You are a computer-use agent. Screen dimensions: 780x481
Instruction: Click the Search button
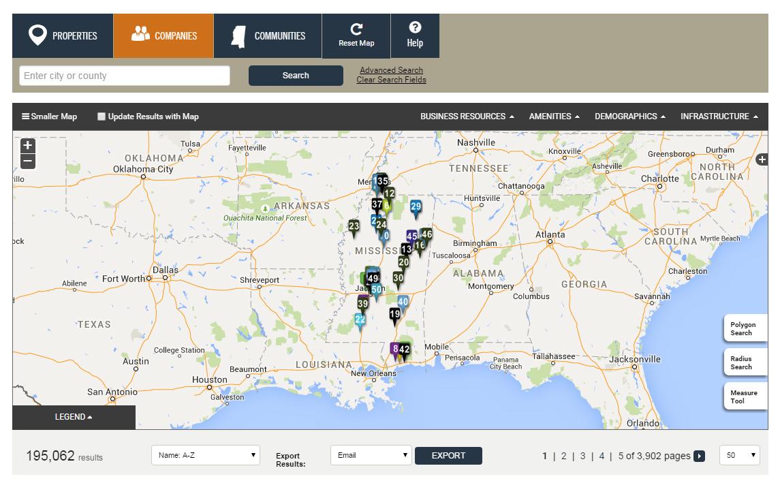pyautogui.click(x=296, y=76)
